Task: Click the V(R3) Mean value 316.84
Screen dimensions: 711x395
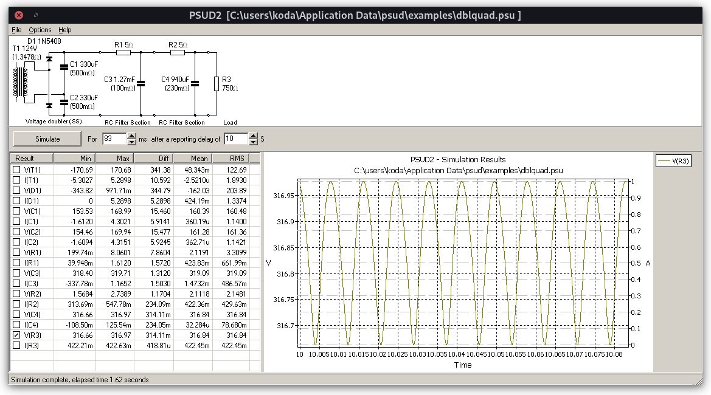Action: [199, 335]
